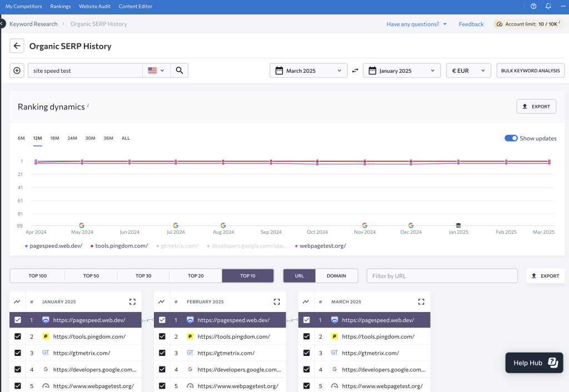Open the notifications bell icon
Screen dimensions: 569x392
click(x=548, y=6)
